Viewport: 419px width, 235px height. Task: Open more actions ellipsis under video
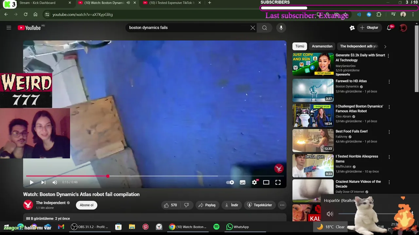(282, 205)
